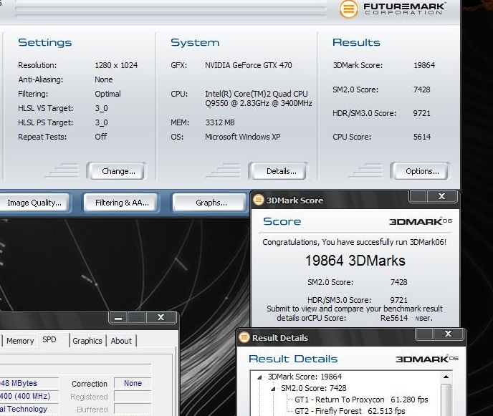The height and width of the screenshot is (416, 493).
Task: Click the '3312 MB' memory value
Action: pyautogui.click(x=220, y=122)
